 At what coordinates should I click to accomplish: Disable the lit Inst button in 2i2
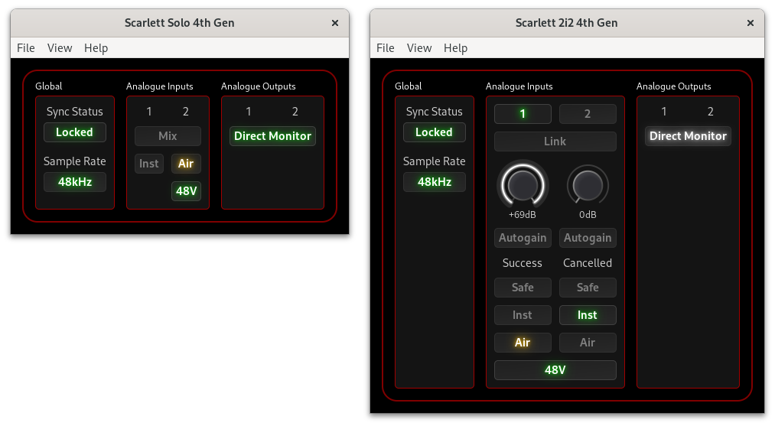click(x=588, y=315)
